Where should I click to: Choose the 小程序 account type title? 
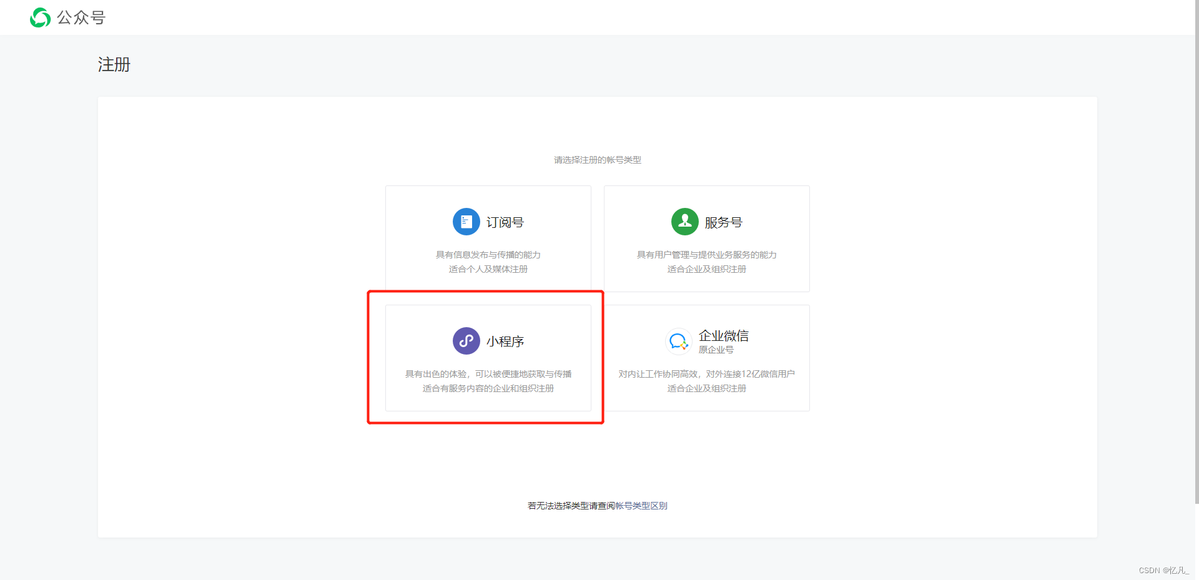pos(505,342)
